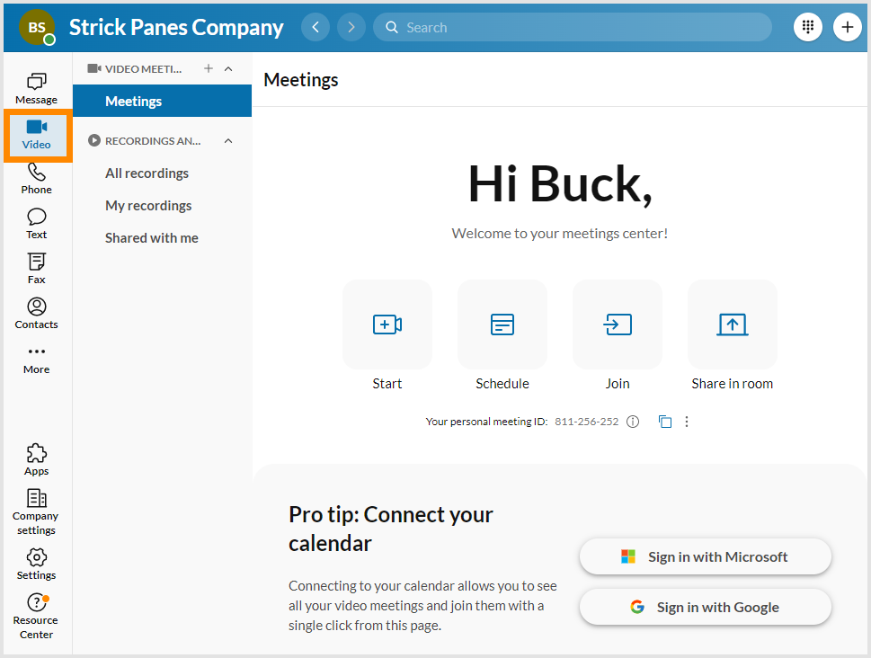The image size is (871, 658).
Task: Copy your personal meeting ID
Action: 665,421
